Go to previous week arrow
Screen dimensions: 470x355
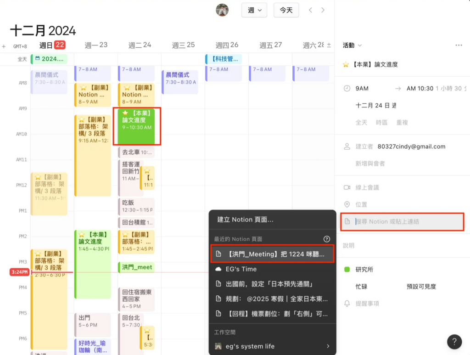click(x=311, y=10)
